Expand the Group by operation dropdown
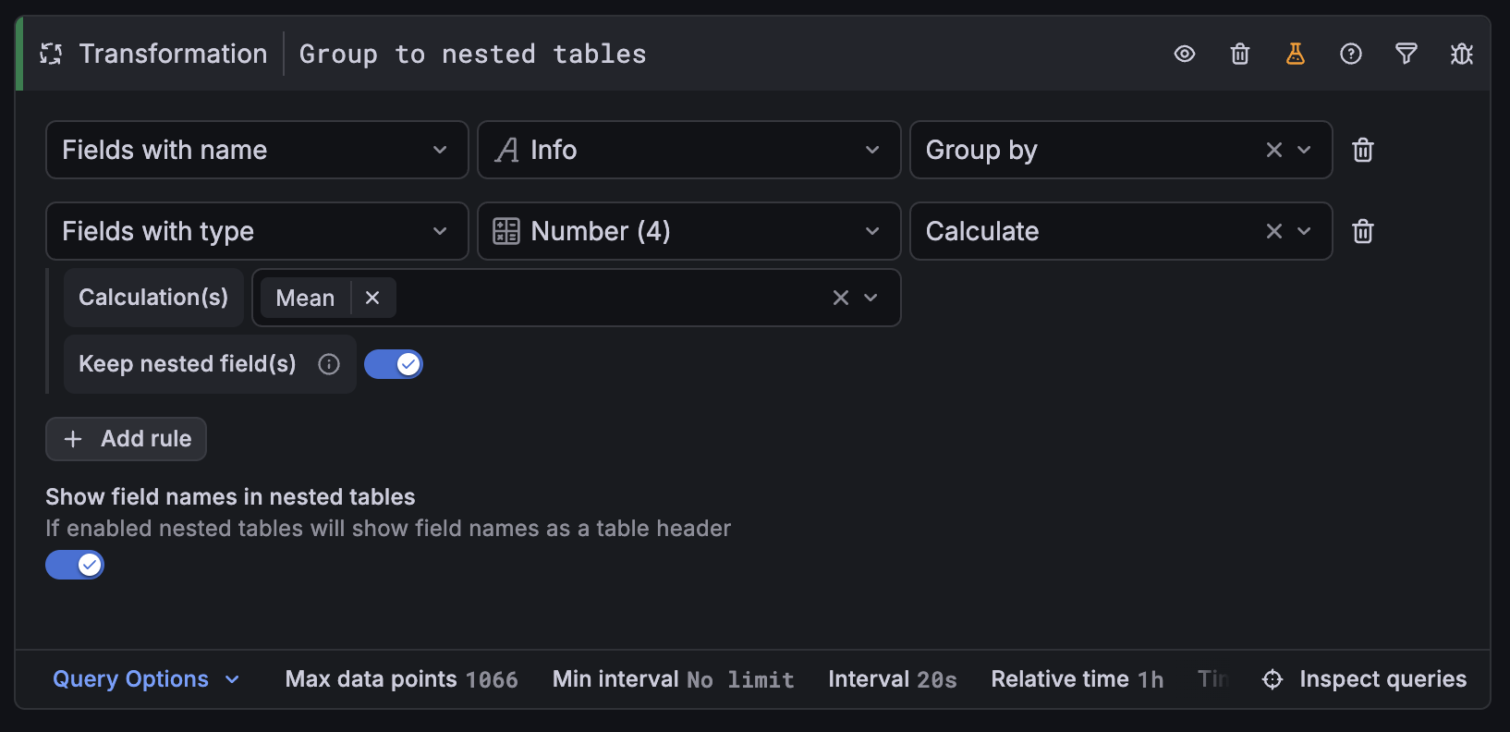 coord(1304,150)
